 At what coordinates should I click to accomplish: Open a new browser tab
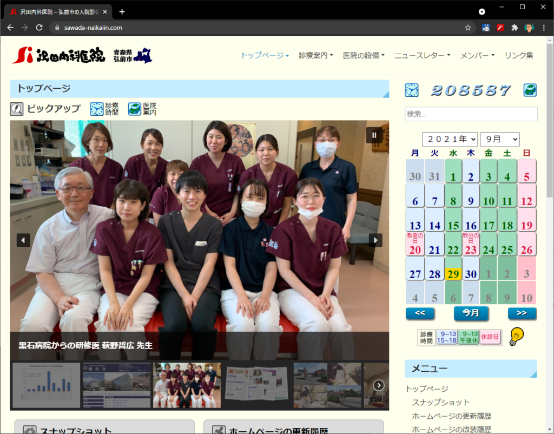[122, 12]
